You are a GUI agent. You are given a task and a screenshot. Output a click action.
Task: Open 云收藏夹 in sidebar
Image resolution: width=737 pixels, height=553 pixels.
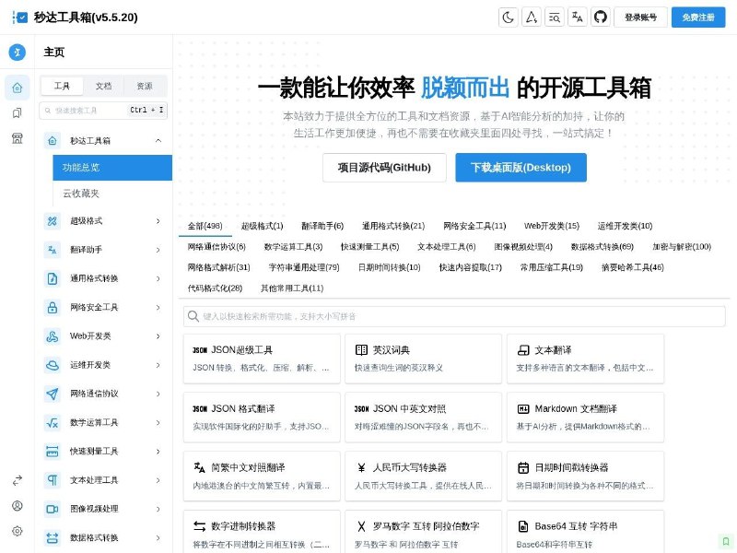(112, 194)
